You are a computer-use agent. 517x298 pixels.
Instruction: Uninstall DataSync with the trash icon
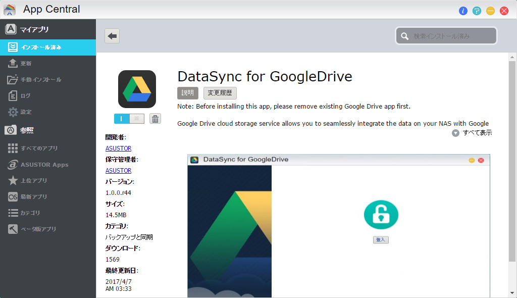click(155, 118)
